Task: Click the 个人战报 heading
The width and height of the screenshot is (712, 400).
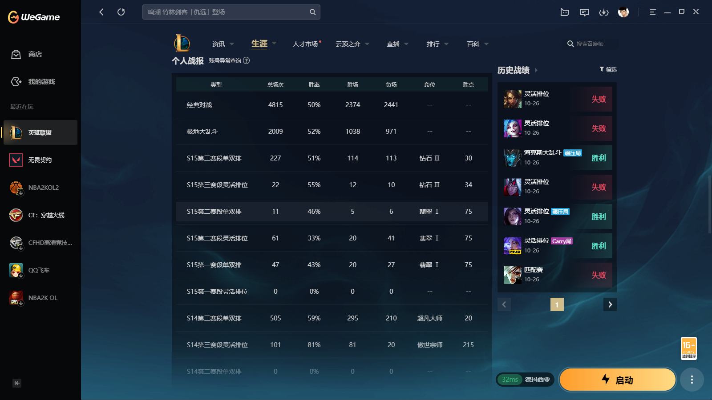Action: click(188, 61)
